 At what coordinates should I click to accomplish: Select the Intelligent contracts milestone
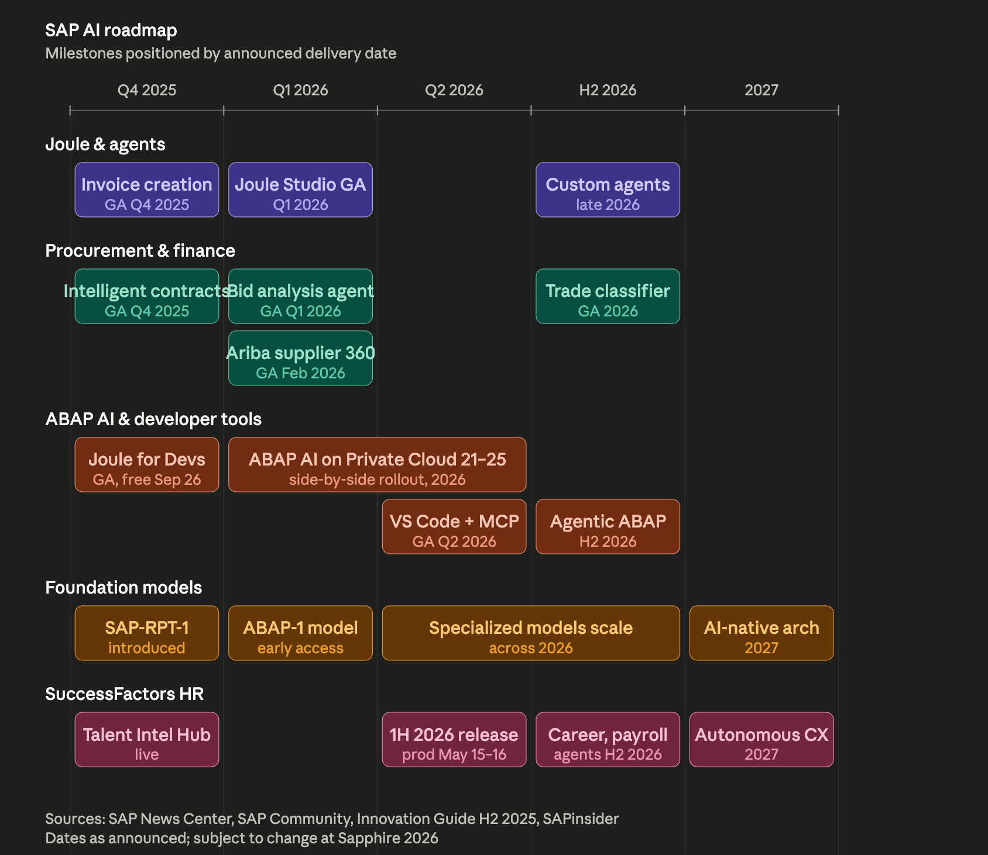pos(146,296)
